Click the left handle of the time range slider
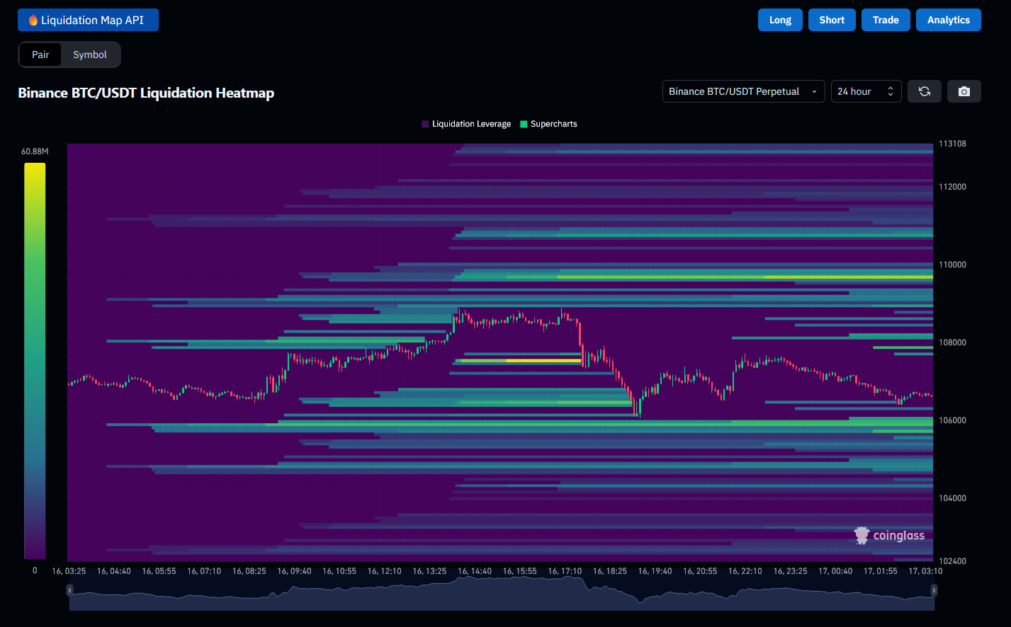Image resolution: width=1011 pixels, height=627 pixels. (69, 590)
